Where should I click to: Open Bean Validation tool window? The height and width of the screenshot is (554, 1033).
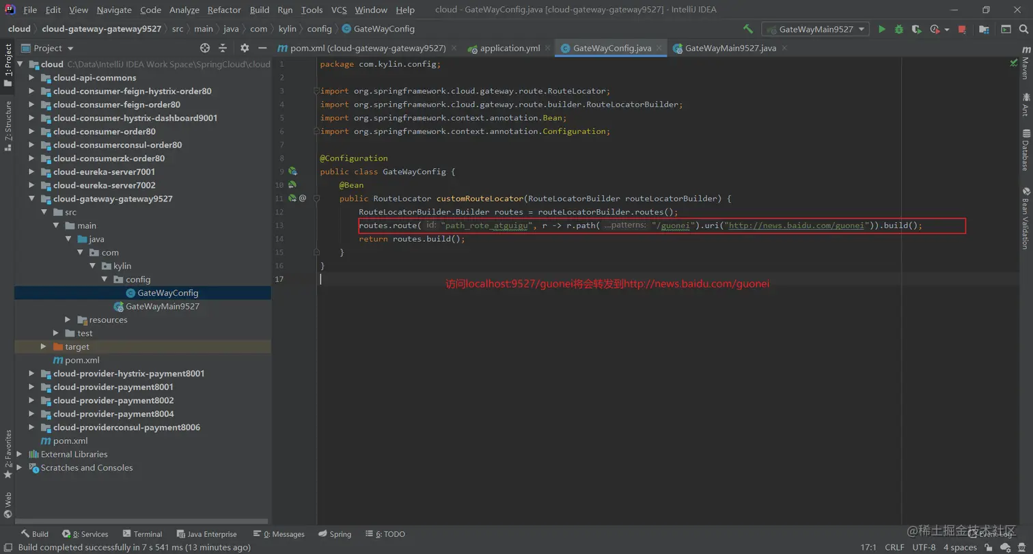(1025, 218)
